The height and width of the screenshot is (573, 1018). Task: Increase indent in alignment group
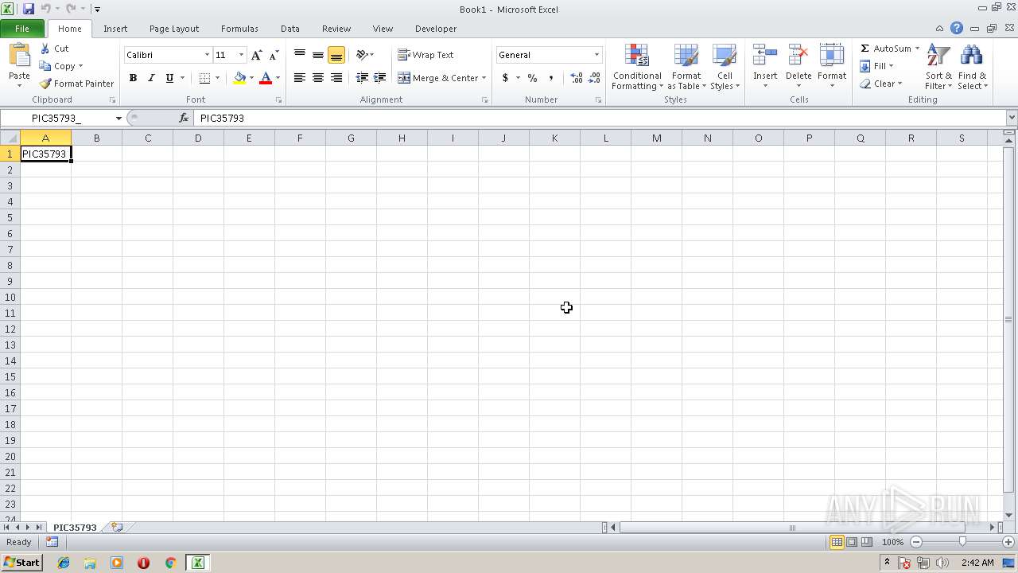(380, 78)
